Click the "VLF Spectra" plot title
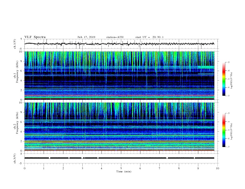Image resolution: width=245 pixels, height=189 pixels. pos(35,37)
